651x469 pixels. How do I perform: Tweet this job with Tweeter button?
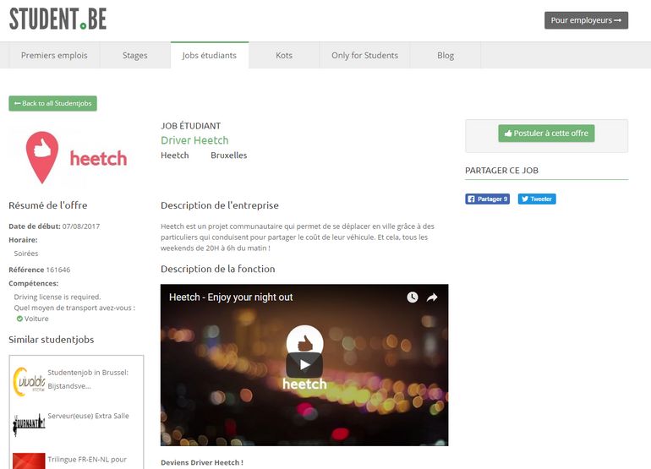click(x=537, y=199)
